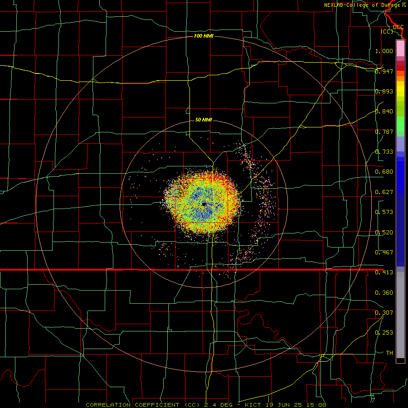The image size is (408, 408).
Task: Select the 0.413 scale value
Action: (384, 272)
